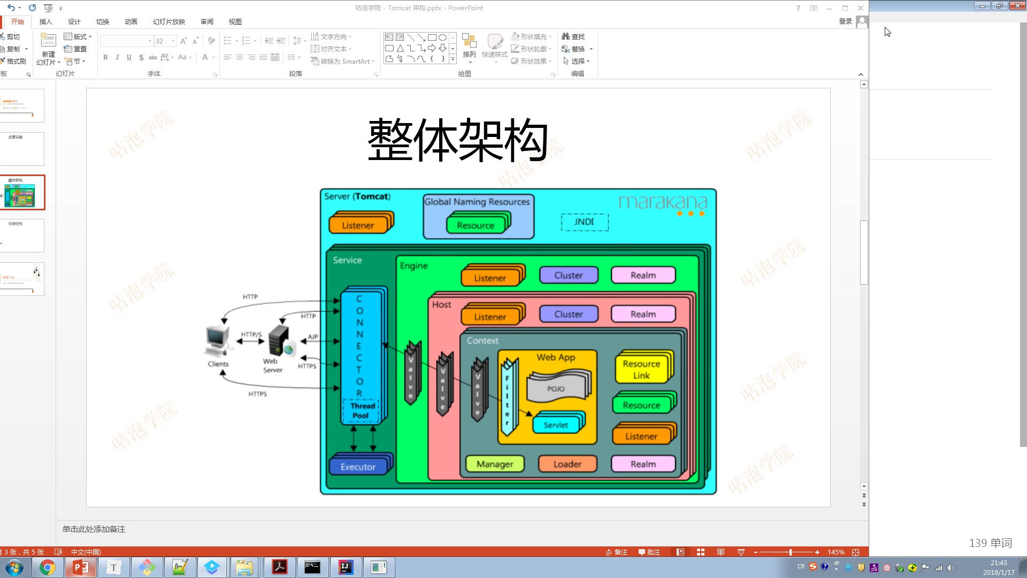Decrease font size with the small A icon
The height and width of the screenshot is (578, 1027).
pyautogui.click(x=195, y=41)
